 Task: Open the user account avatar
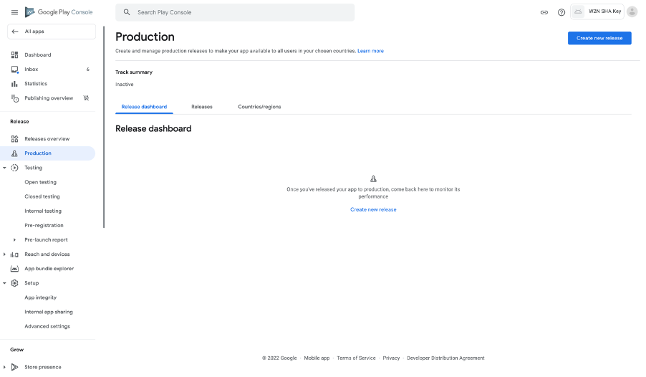click(632, 11)
